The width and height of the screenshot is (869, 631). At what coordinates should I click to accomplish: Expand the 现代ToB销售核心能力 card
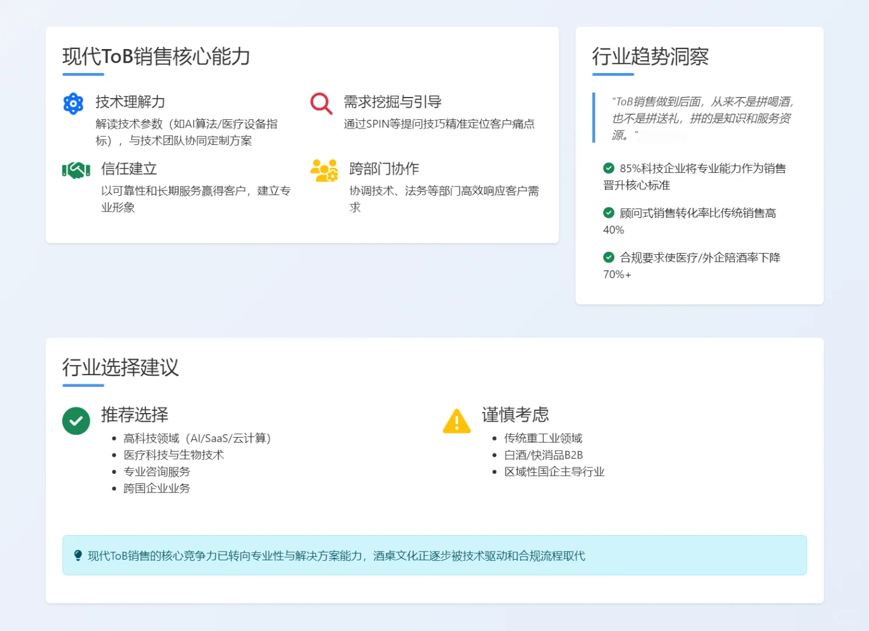click(x=156, y=57)
